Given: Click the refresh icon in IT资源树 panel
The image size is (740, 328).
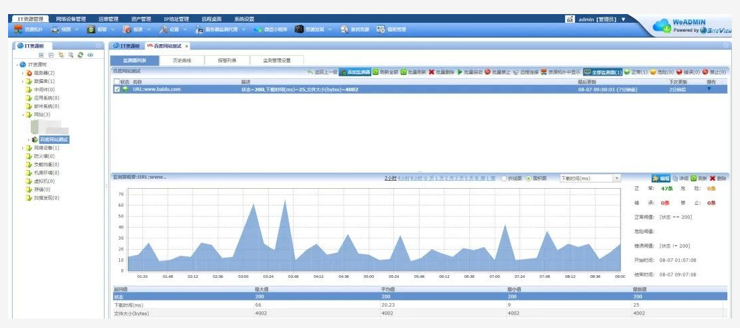Looking at the screenshot, I should (x=80, y=55).
